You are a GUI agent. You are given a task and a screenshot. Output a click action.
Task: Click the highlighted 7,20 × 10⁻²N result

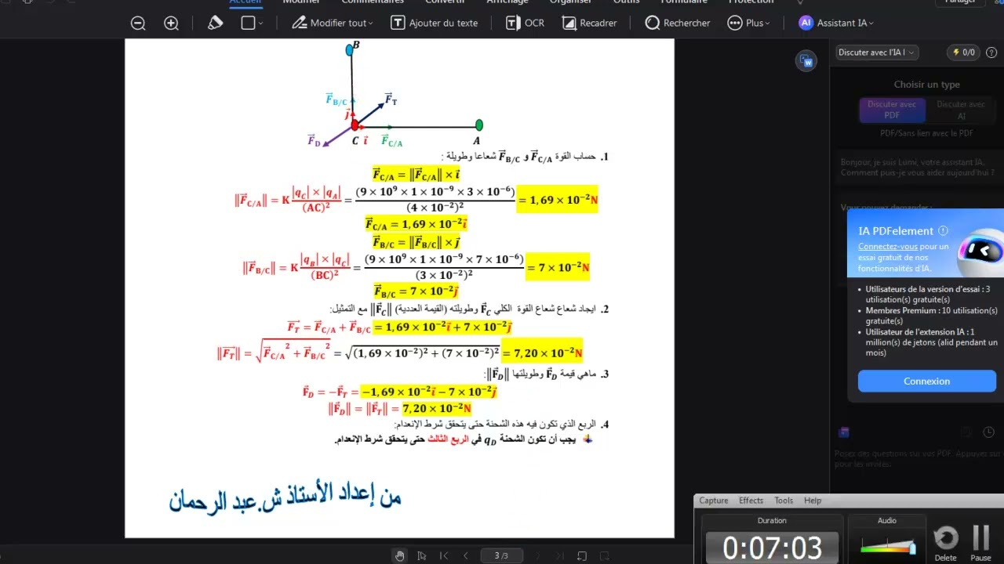pyautogui.click(x=542, y=353)
